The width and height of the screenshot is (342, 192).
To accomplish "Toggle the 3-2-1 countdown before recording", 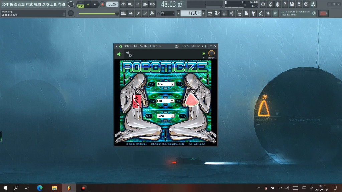I will (x=138, y=4).
